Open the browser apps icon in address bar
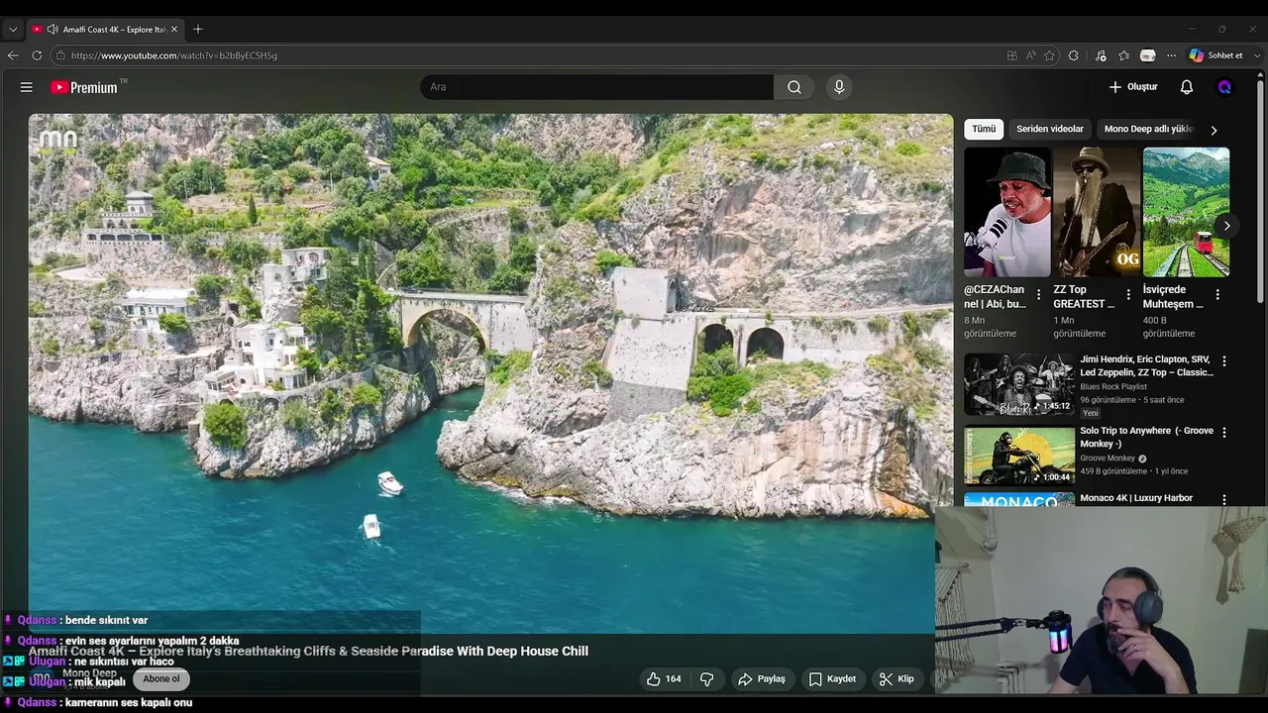This screenshot has height=713, width=1268. coord(1011,55)
